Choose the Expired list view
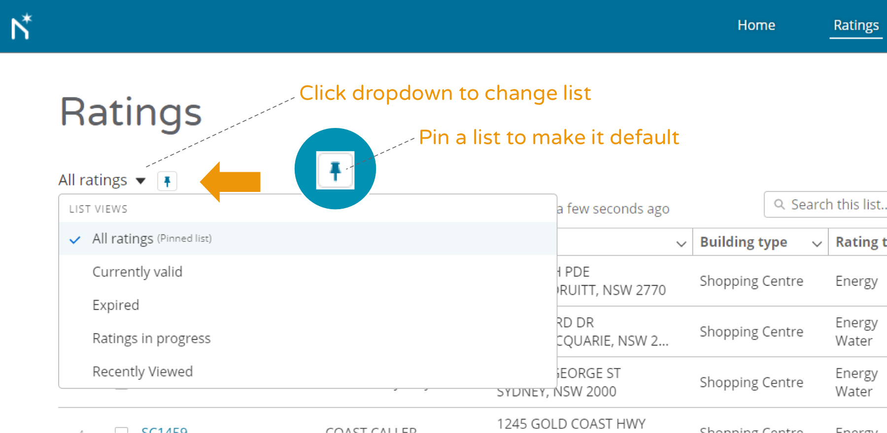 click(x=116, y=305)
